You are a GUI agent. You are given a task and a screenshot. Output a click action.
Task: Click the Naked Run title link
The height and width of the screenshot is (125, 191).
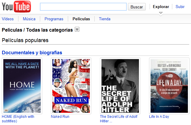coord(60,117)
